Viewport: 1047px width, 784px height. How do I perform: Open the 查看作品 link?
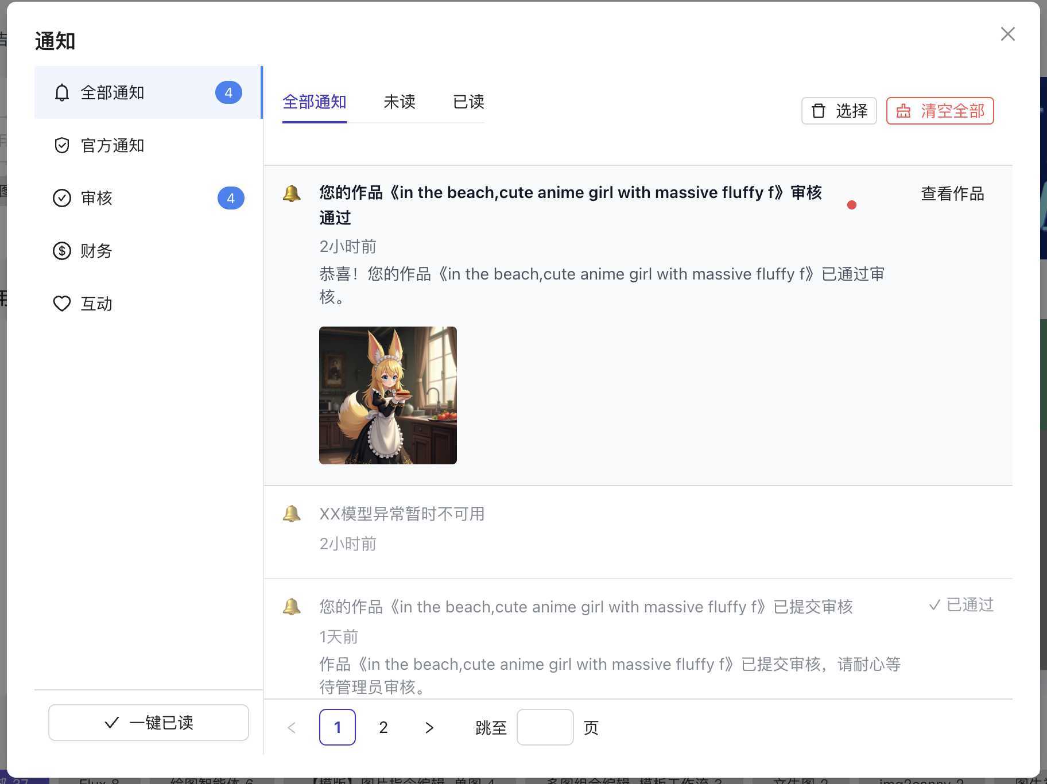click(x=952, y=194)
